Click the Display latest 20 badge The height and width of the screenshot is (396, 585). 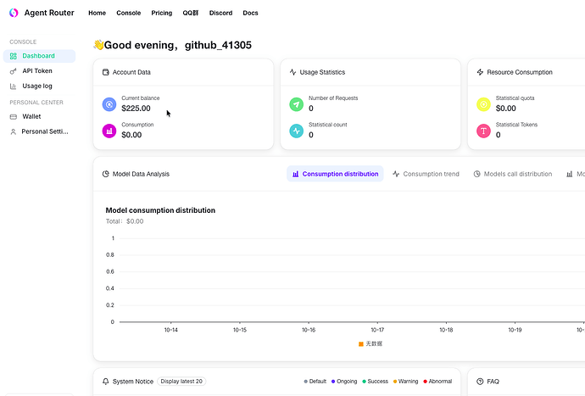[x=181, y=382]
